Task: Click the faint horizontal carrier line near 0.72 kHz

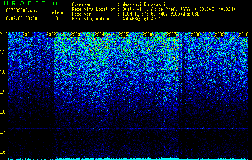Action: click(128, 128)
